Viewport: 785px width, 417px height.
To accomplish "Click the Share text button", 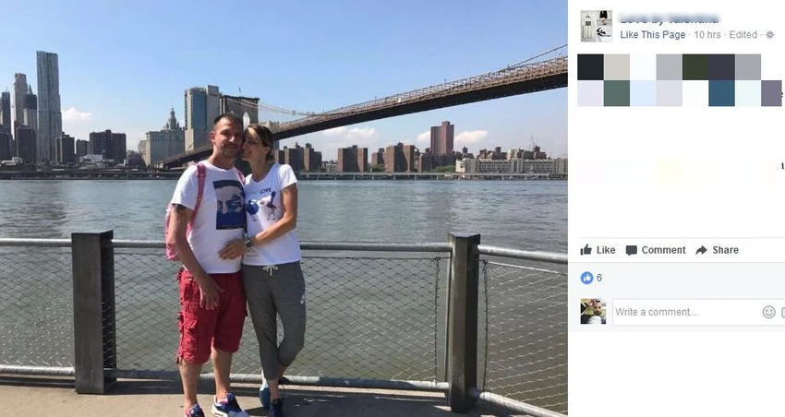I will click(725, 250).
